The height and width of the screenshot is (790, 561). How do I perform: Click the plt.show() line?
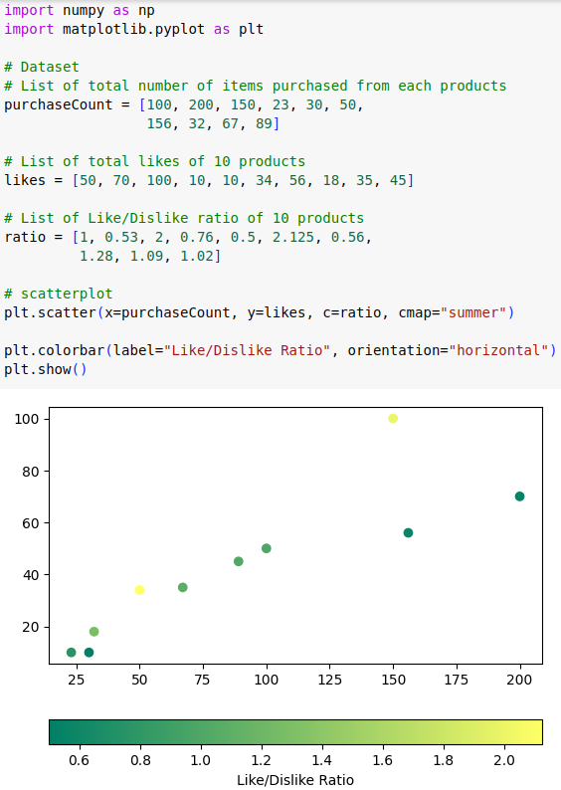(46, 369)
